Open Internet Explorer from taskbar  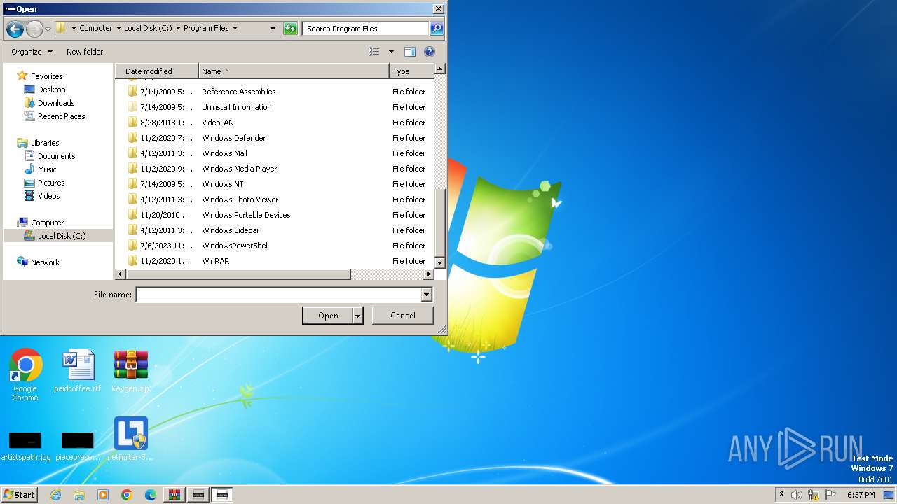coord(56,495)
